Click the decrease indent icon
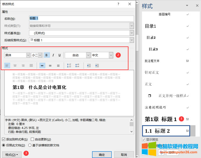201x158 pixels. click(89, 66)
